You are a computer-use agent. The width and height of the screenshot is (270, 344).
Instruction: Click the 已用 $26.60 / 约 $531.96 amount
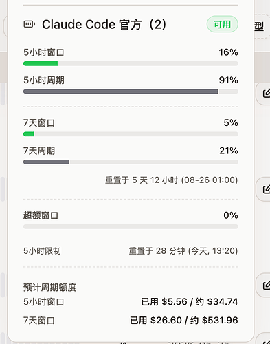coord(184,321)
